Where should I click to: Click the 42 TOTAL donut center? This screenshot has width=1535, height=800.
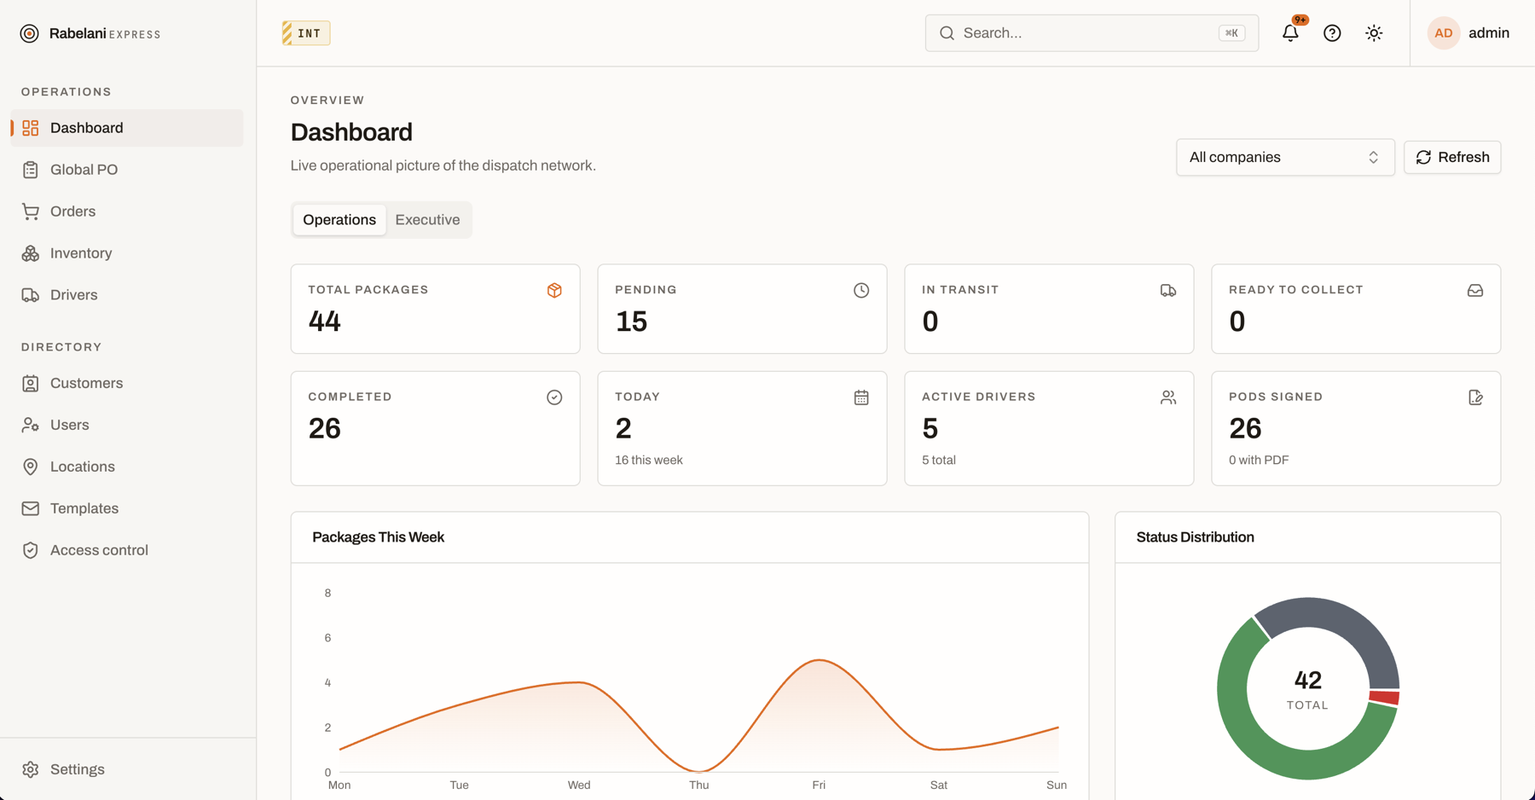click(1308, 689)
